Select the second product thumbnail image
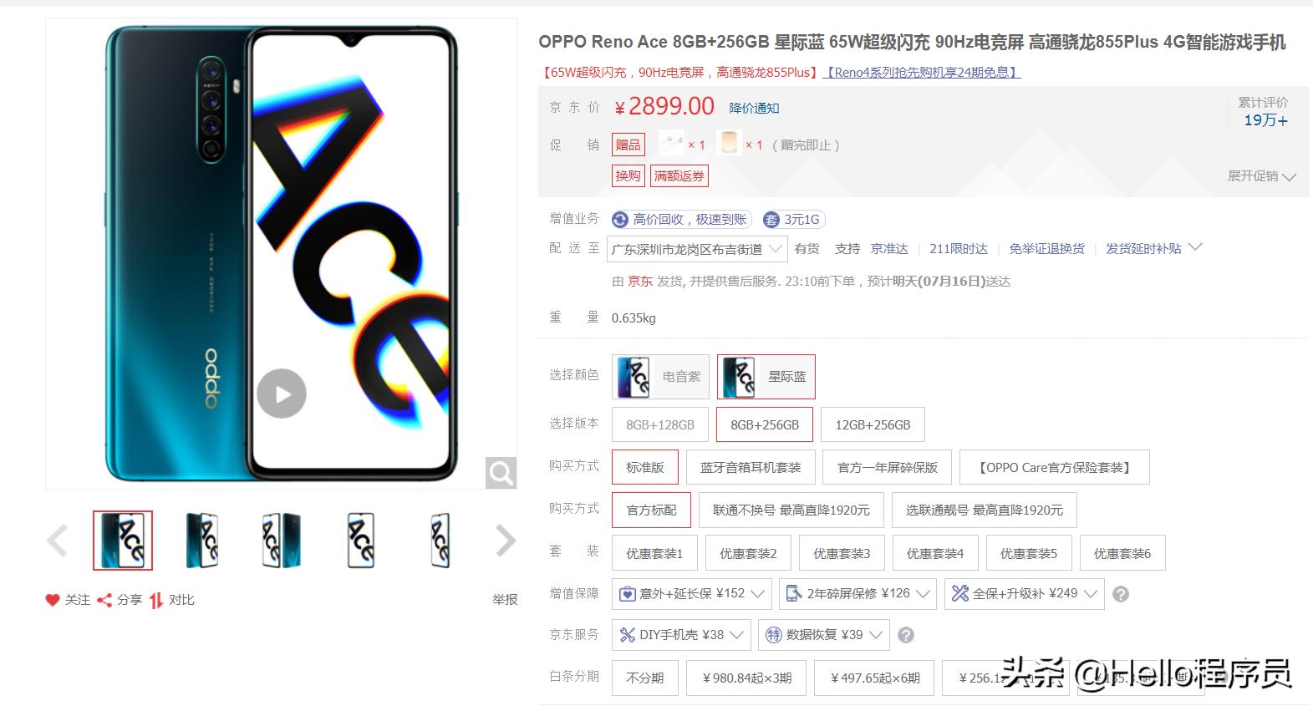Viewport: 1313px width, 711px height. coord(202,541)
